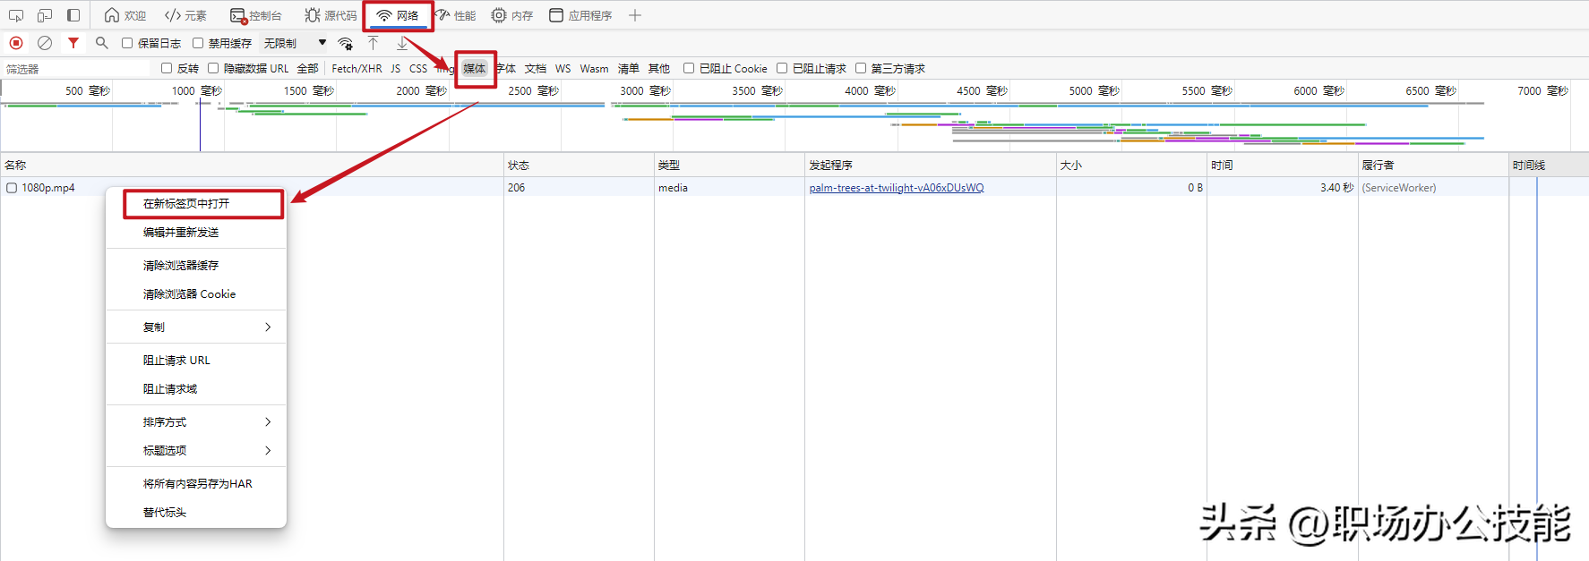Viewport: 1589px width, 561px height.
Task: Click the search magnifier icon
Action: (102, 43)
